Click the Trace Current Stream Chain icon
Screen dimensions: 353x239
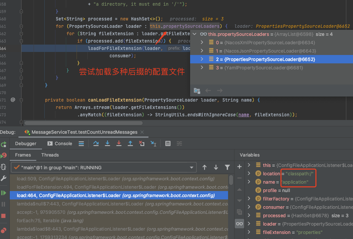coord(179,143)
